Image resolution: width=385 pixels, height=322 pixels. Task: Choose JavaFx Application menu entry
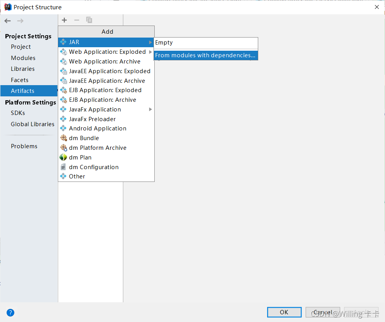[106, 109]
